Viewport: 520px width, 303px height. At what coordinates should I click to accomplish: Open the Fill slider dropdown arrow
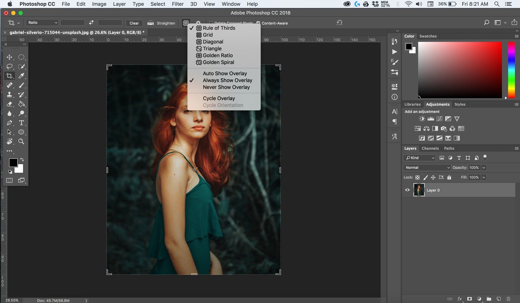484,177
